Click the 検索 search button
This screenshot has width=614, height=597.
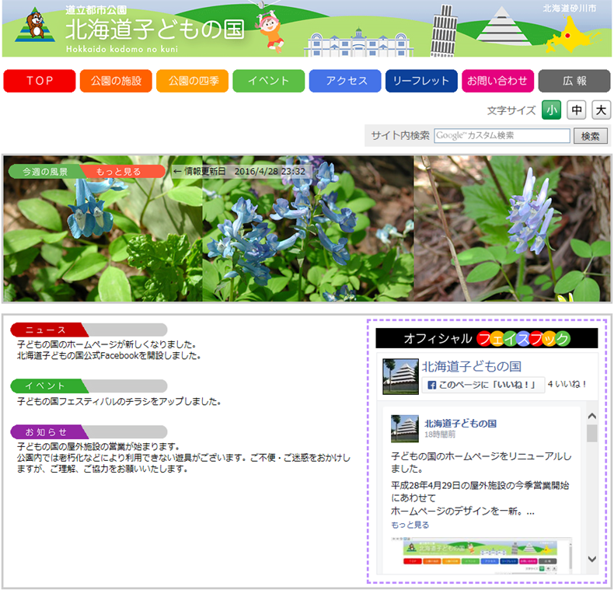click(590, 136)
